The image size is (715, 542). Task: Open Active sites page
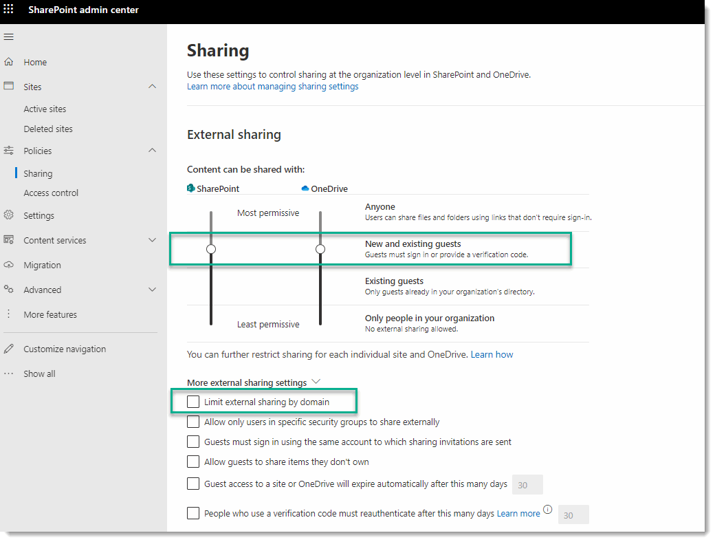click(45, 109)
